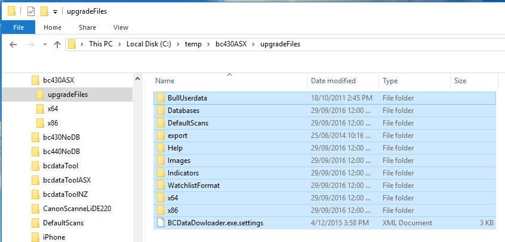505x242 pixels.
Task: Select bcdataToolASX in the navigation tree
Action: (67, 180)
